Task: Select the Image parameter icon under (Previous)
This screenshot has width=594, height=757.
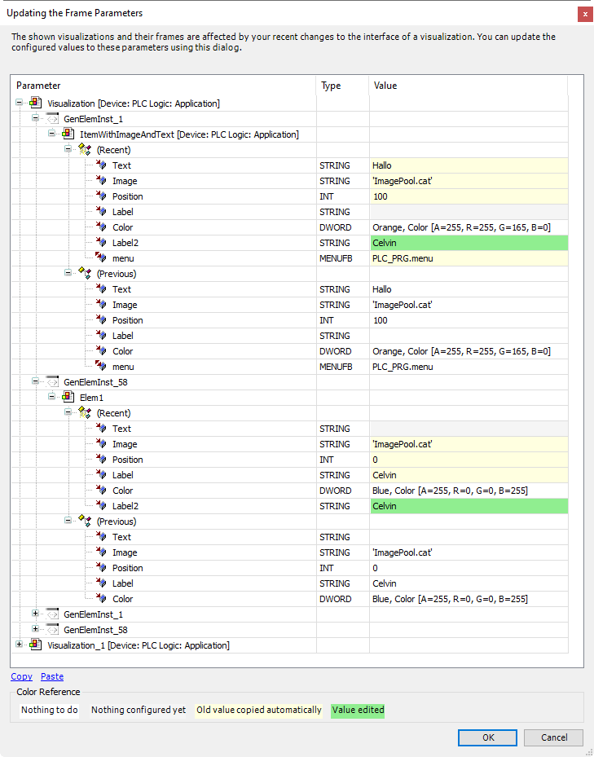Action: [x=101, y=305]
